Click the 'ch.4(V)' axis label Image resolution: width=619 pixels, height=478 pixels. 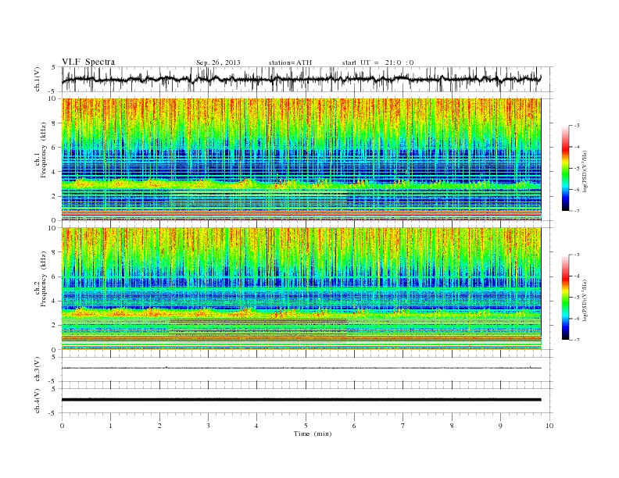[x=38, y=401]
